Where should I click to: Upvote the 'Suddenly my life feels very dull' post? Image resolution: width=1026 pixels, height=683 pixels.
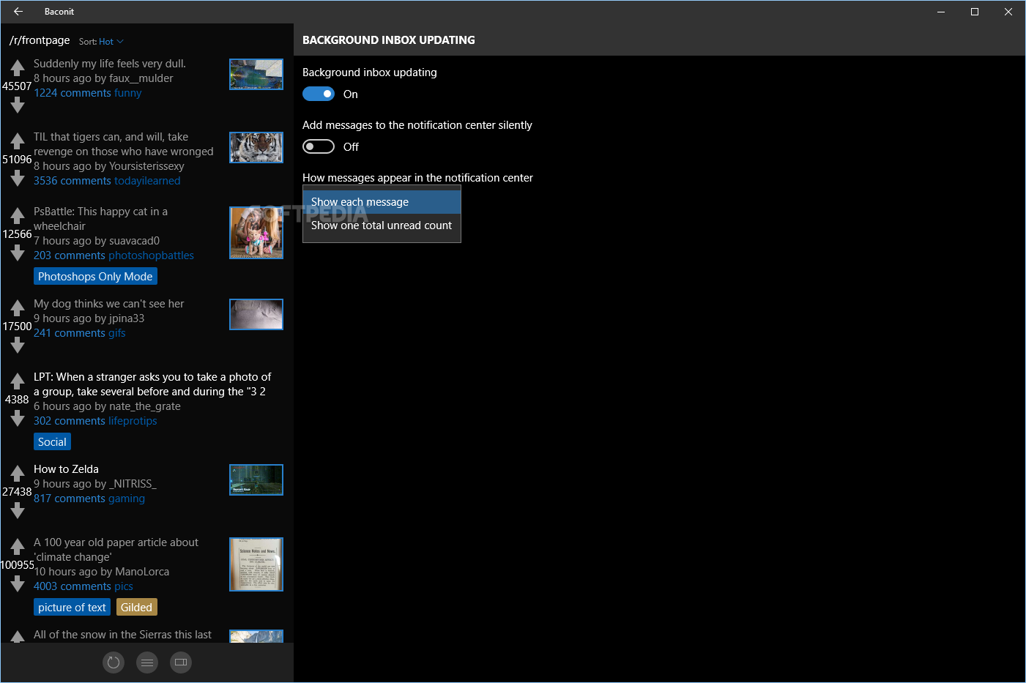[x=18, y=68]
